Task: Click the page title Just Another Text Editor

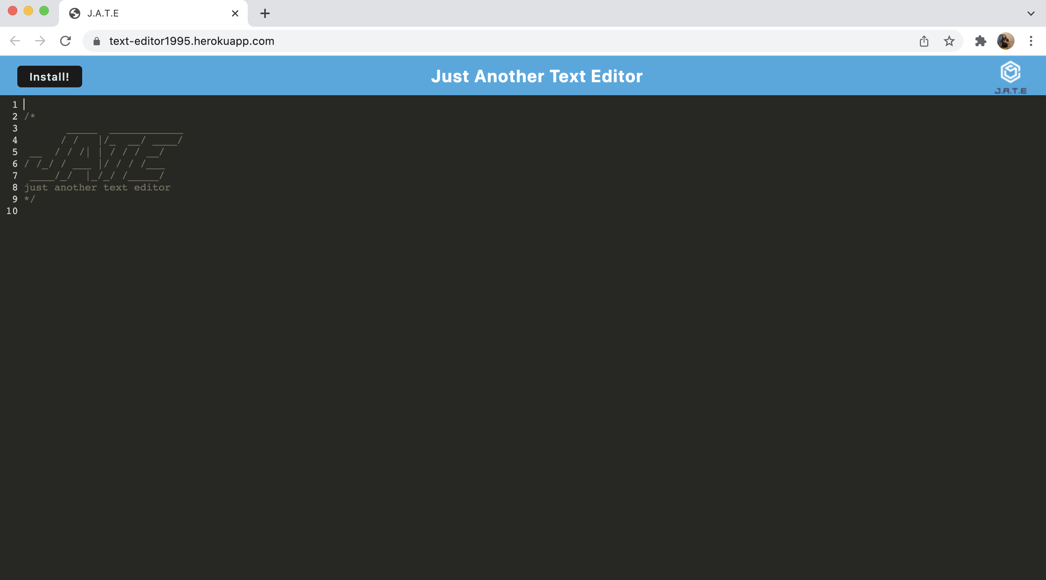Action: pyautogui.click(x=537, y=76)
